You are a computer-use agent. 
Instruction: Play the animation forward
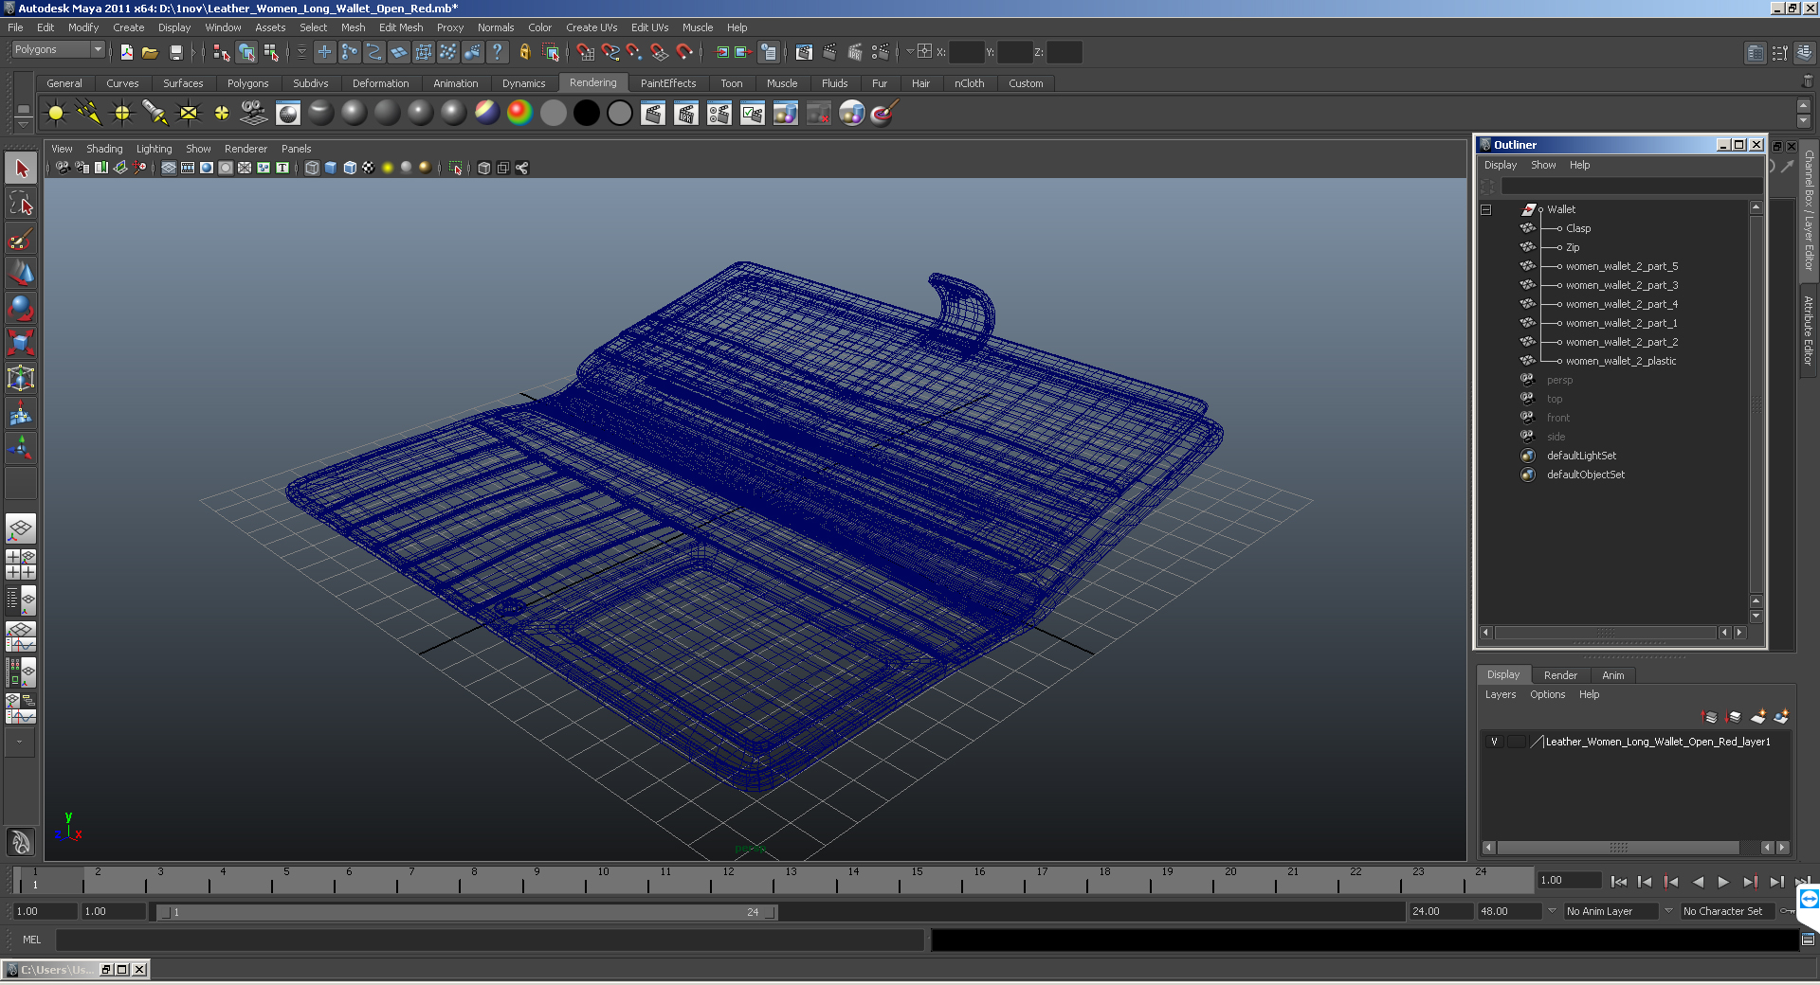pyautogui.click(x=1723, y=882)
